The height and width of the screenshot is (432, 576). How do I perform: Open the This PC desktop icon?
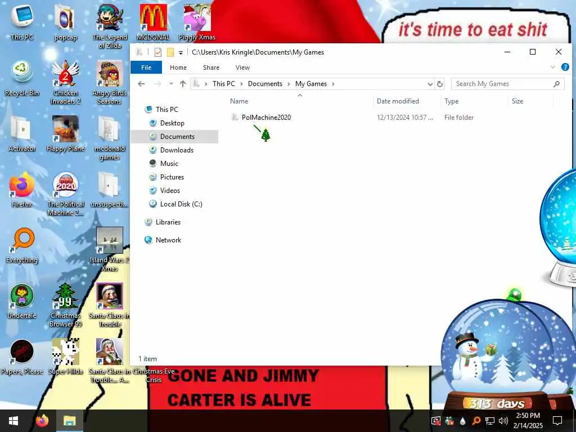point(22,22)
